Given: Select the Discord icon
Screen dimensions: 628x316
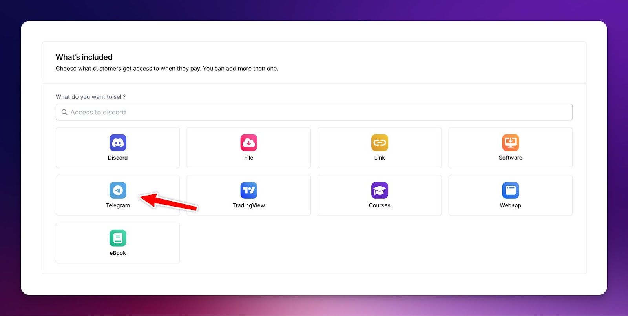Looking at the screenshot, I should [x=118, y=143].
